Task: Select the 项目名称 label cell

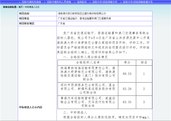Action: pyautogui.click(x=37, y=14)
